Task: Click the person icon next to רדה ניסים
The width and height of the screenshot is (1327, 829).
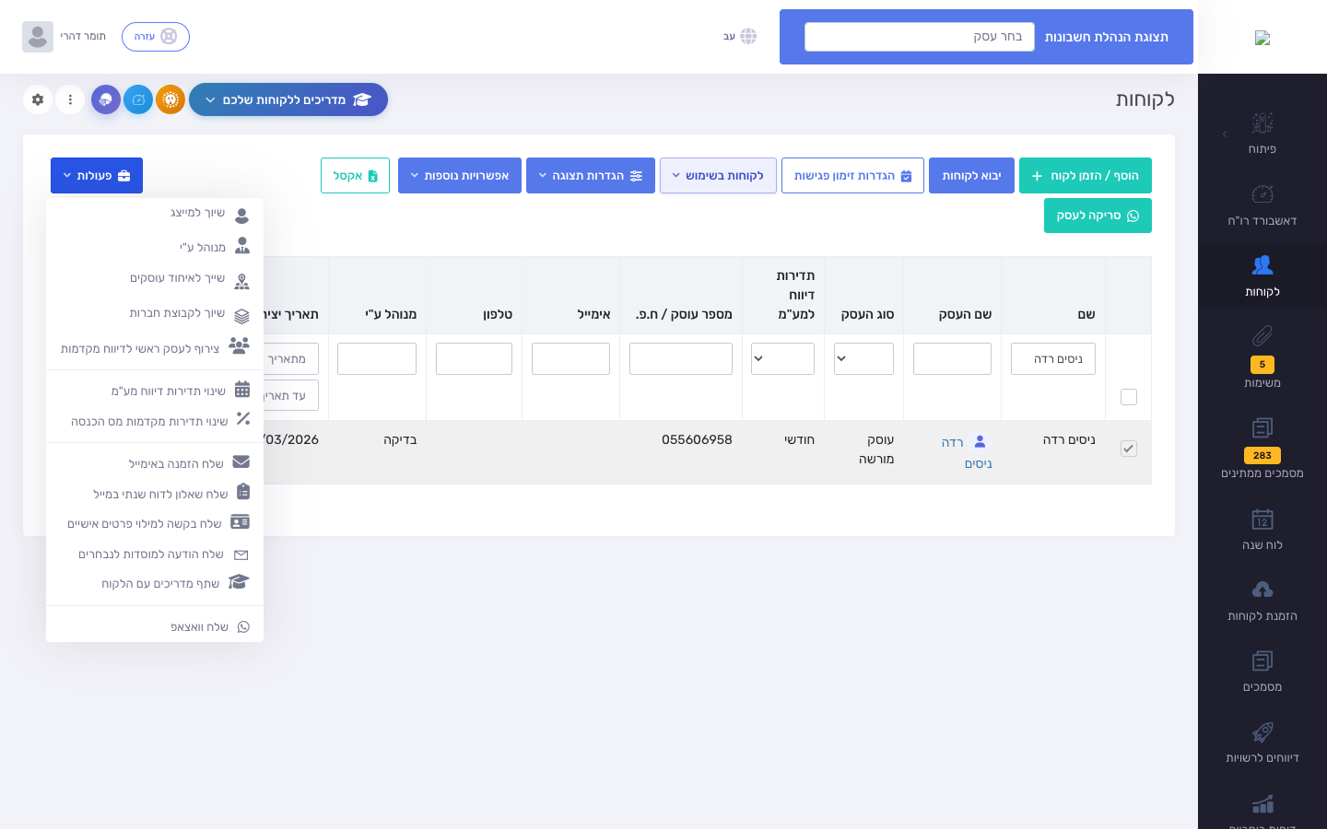Action: [980, 441]
